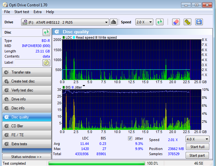Screen dimensions: 216x166
Task: Open Create test disc
Action: pyautogui.click(x=27, y=81)
